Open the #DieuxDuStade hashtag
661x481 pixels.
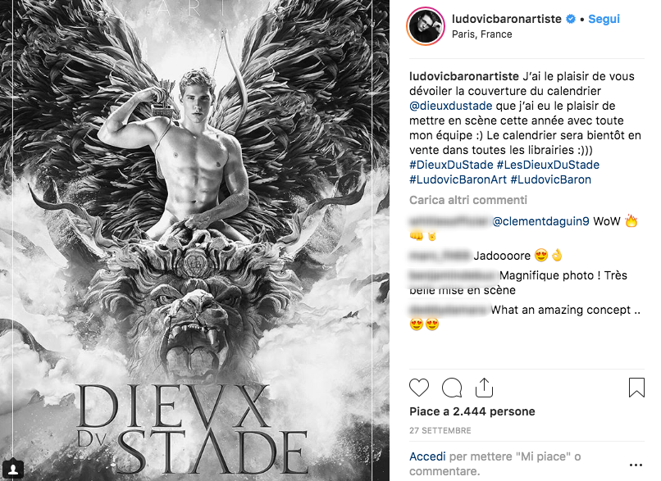[x=451, y=165]
